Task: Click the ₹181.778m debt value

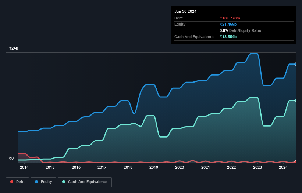Action: 230,18
